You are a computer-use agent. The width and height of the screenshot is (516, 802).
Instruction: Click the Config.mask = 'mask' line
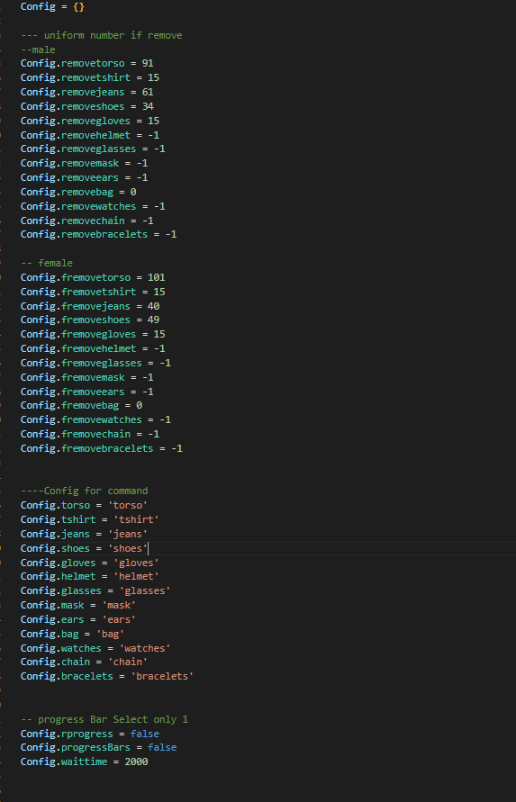(78, 605)
